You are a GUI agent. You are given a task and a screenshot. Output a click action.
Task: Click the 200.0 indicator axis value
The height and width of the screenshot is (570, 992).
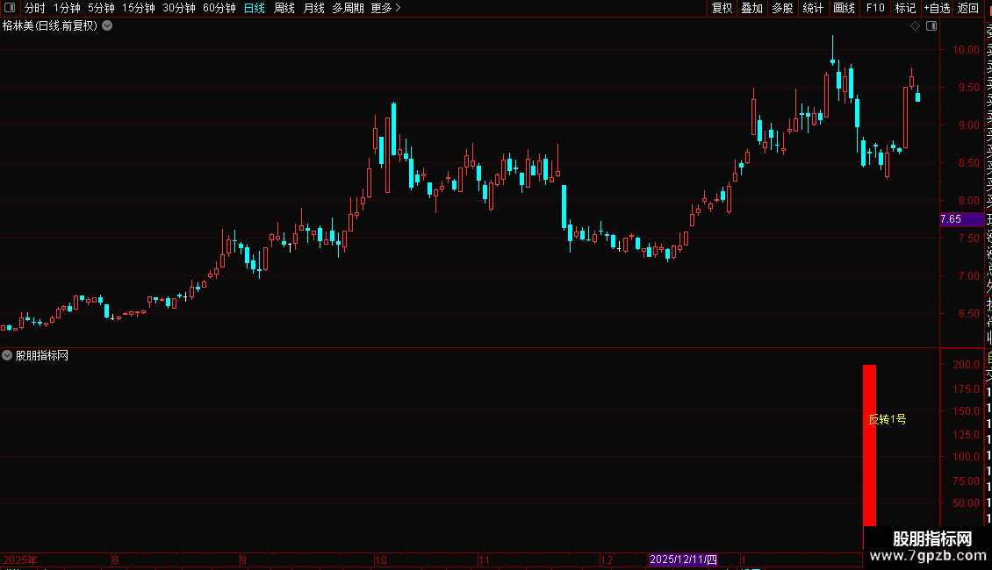966,365
